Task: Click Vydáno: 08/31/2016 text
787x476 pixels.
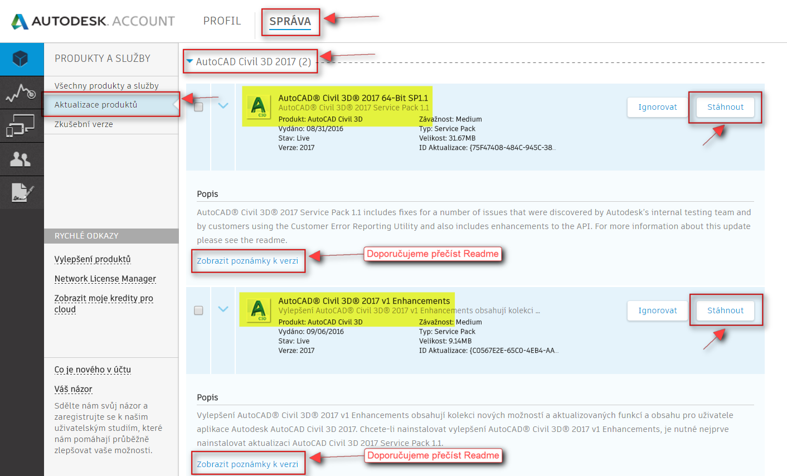Action: [x=310, y=129]
